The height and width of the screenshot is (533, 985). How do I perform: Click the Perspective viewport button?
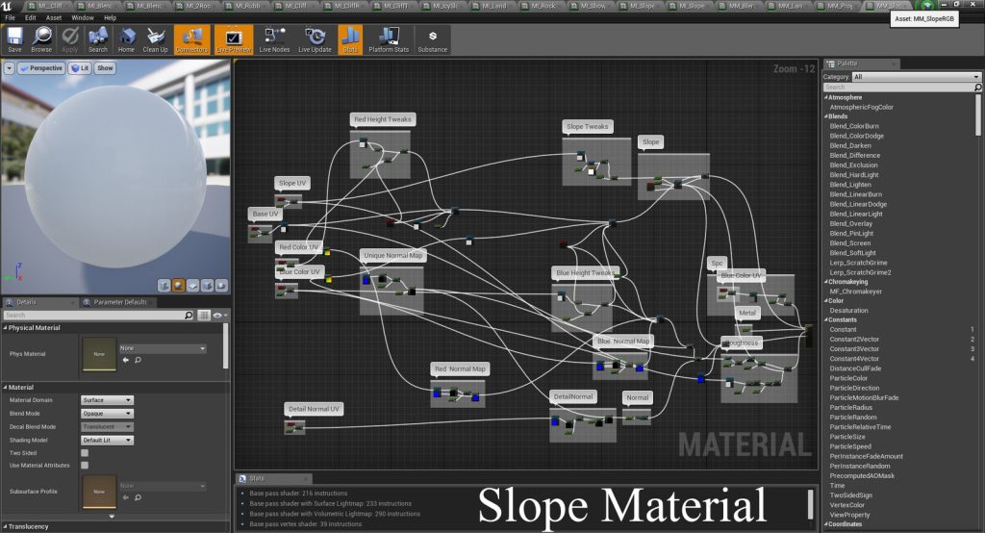tap(41, 68)
